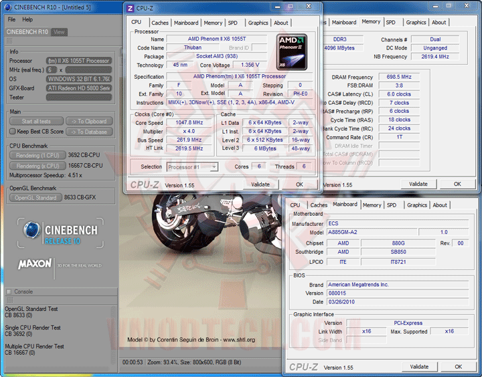482x377 pixels.
Task: Switch to the SPD tab in bottom CPU-Z window
Action: tap(391, 205)
